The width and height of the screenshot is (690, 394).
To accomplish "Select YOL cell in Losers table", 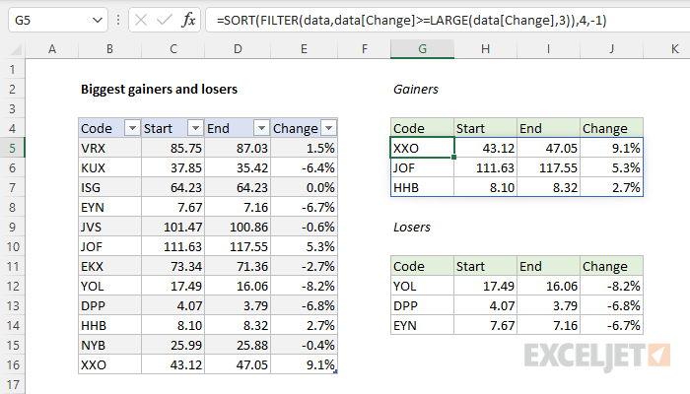I will (423, 287).
